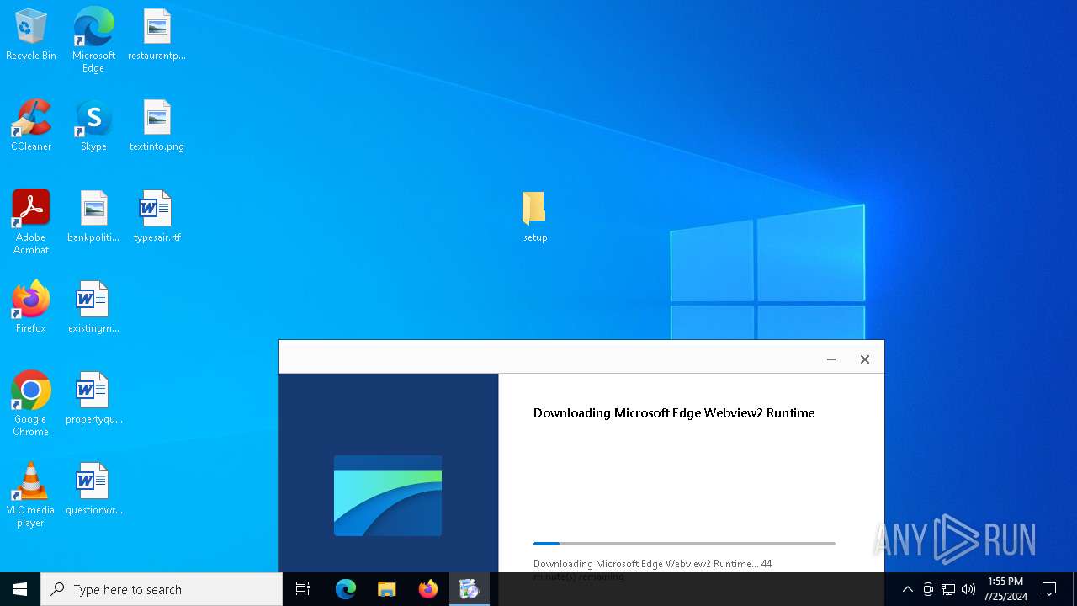Select the restaurantp... image file on desktop
Image resolution: width=1077 pixels, height=606 pixels.
point(157,35)
